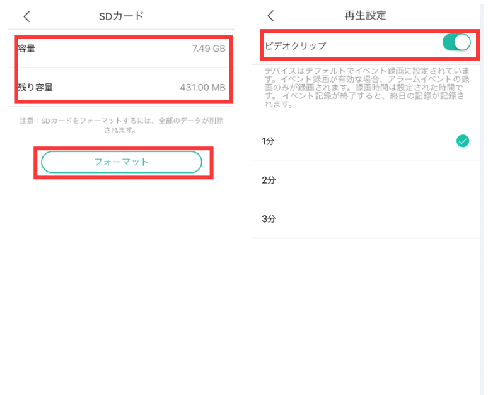Select the 1分 recording length
This screenshot has width=488, height=395.
coord(366,141)
